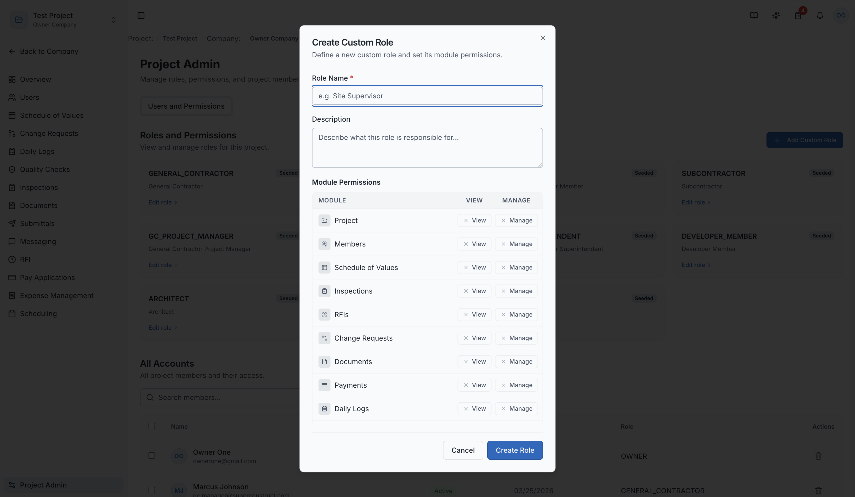Screen dimensions: 855x497
Task: Toggle View permission for Daily Logs module
Action: pos(474,408)
